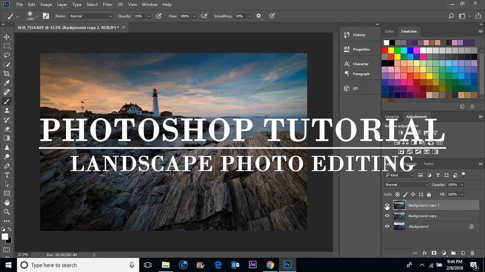Select the Path Selection tool
The width and height of the screenshot is (485, 272).
point(7,184)
